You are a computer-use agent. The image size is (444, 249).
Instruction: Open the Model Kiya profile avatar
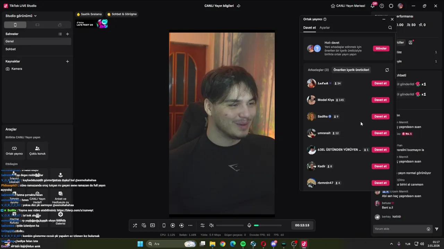pyautogui.click(x=311, y=100)
